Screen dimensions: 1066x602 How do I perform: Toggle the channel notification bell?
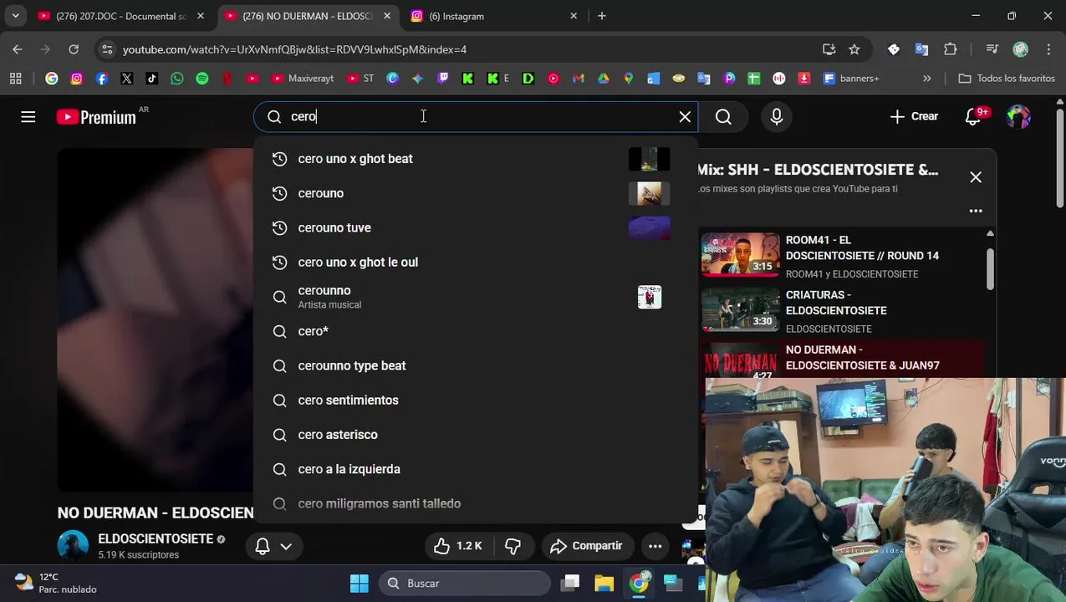click(263, 546)
